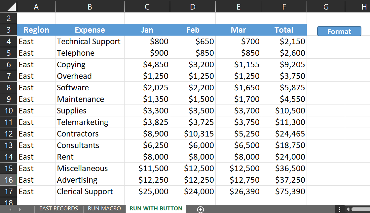370x213 pixels.
Task: Select column F header
Action: [x=284, y=7]
